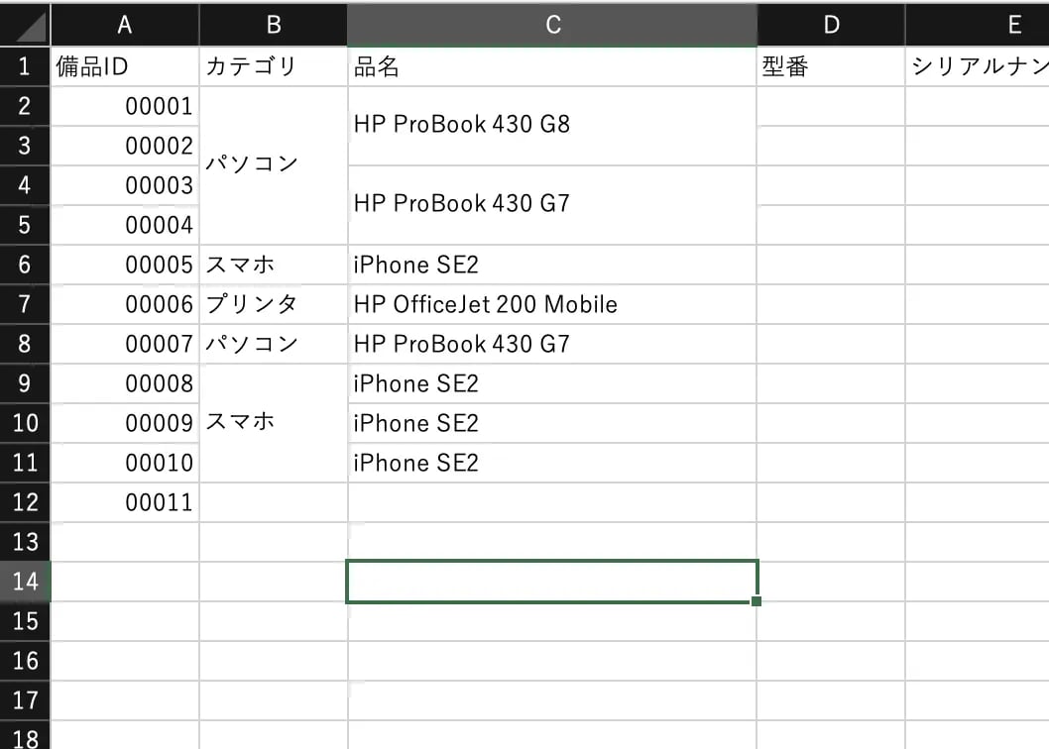The image size is (1049, 749).
Task: Select the スマホ cell in row 6
Action: (274, 265)
